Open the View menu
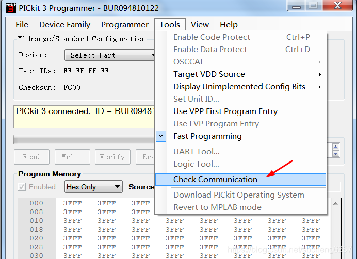This screenshot has width=357, height=259. (x=200, y=25)
